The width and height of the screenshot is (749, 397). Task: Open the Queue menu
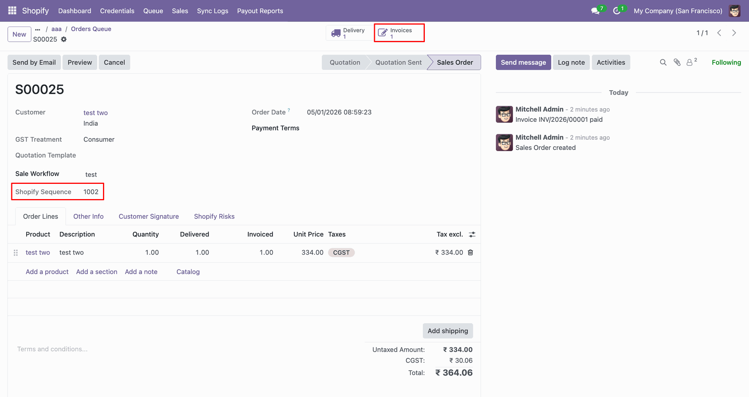(153, 11)
